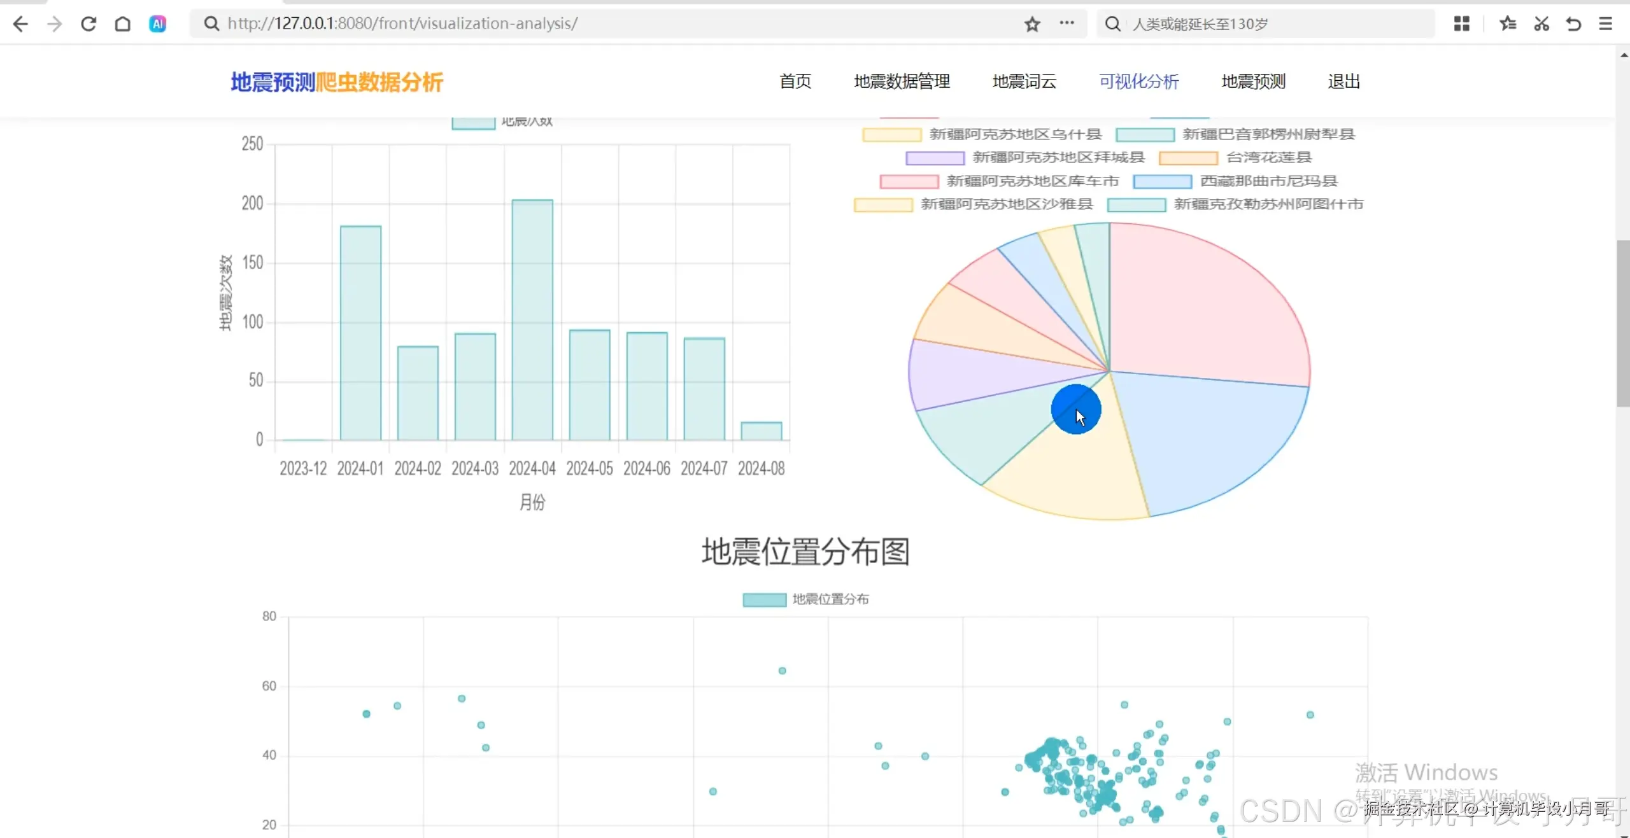Click the 退出 logout link

pos(1343,81)
